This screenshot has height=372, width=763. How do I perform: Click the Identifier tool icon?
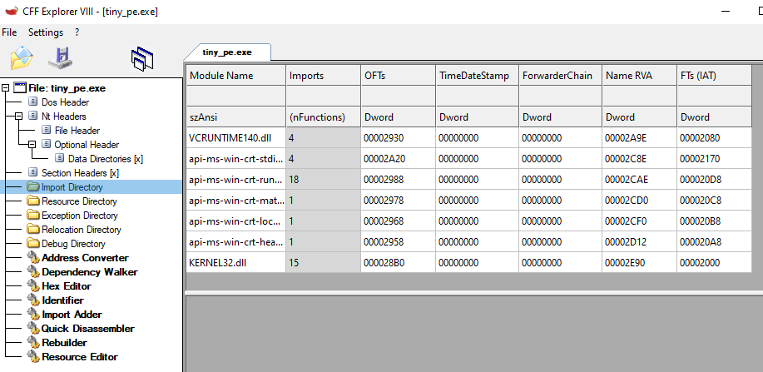(33, 300)
